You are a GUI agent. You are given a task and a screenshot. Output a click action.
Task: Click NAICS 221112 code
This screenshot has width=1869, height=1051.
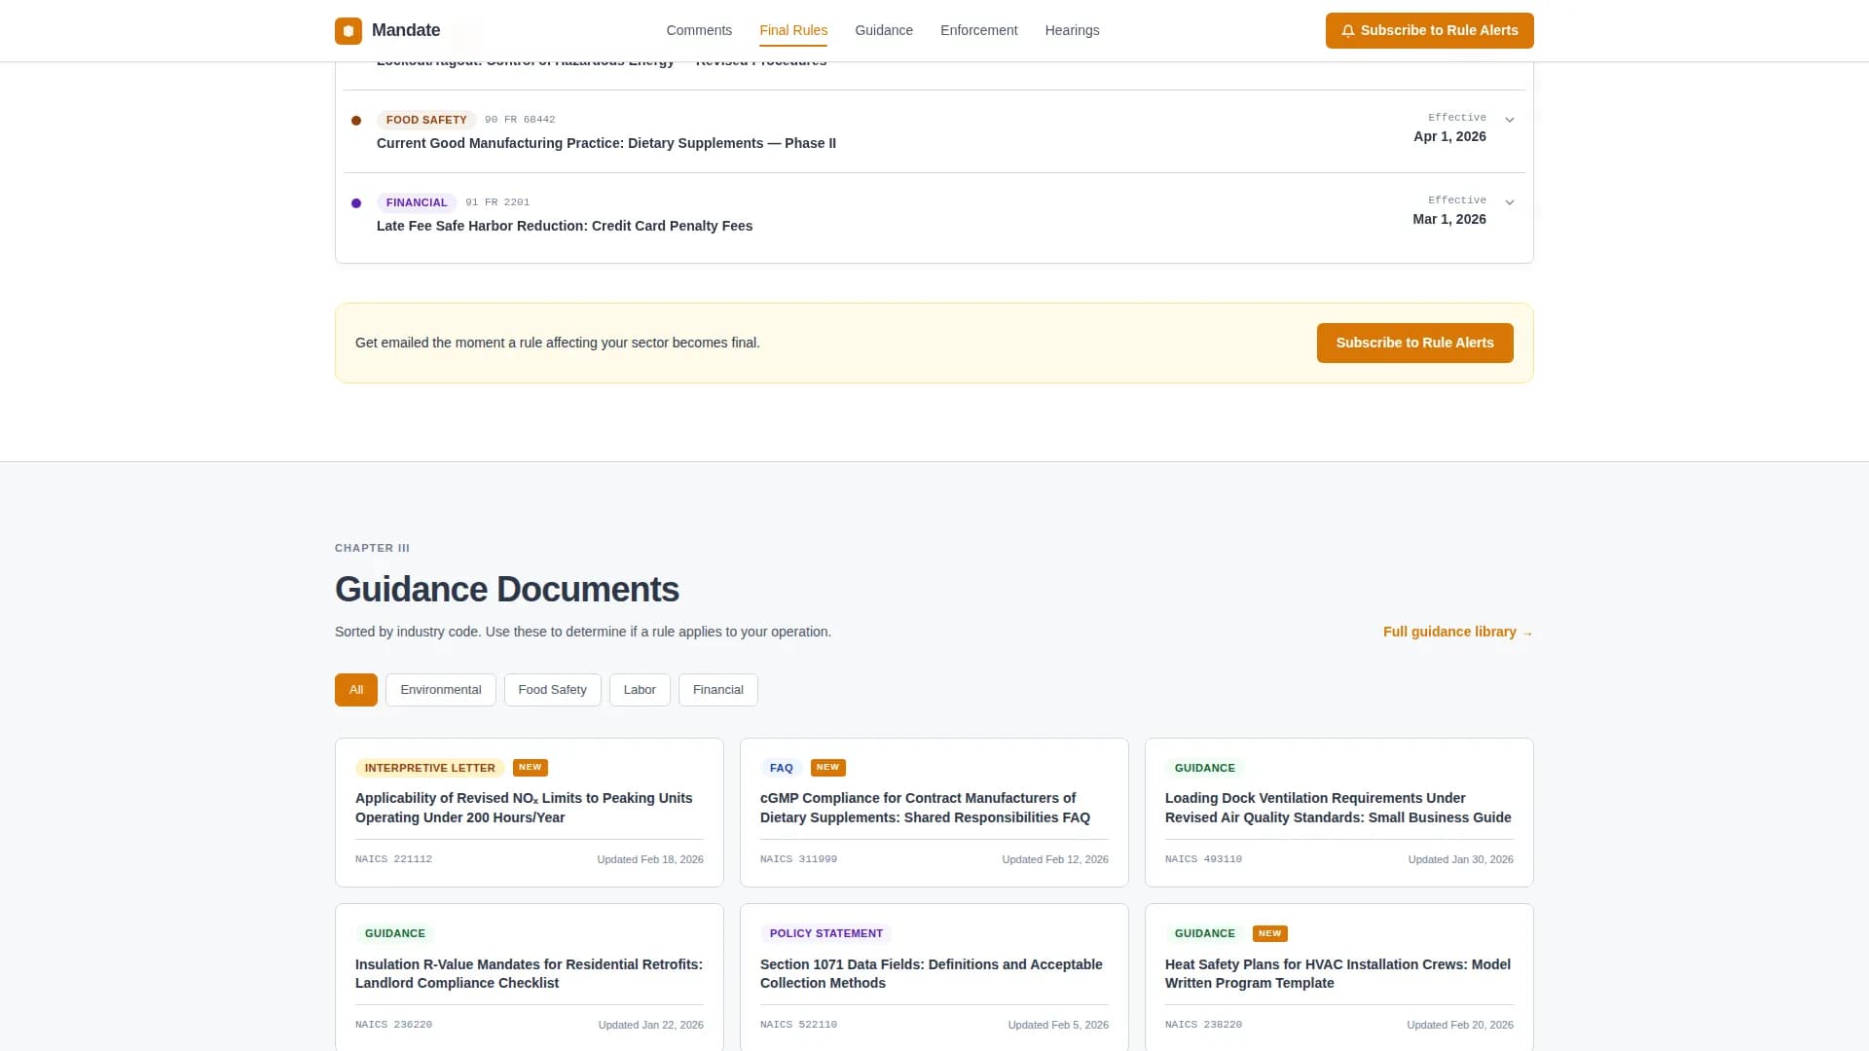(x=393, y=859)
